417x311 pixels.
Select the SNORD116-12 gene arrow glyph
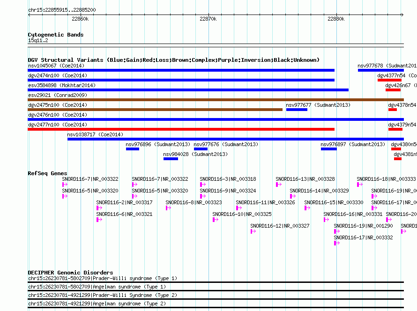tap(253, 231)
